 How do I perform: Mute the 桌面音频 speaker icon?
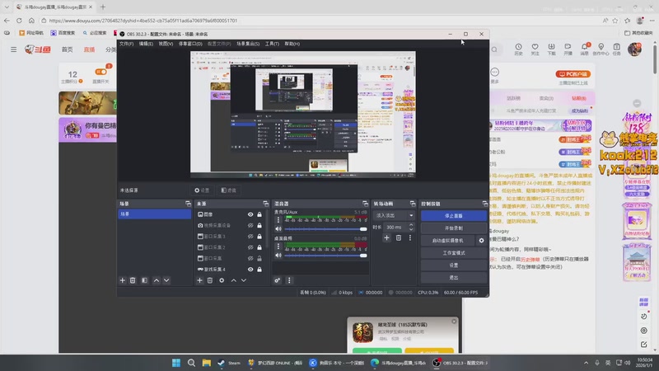(278, 256)
